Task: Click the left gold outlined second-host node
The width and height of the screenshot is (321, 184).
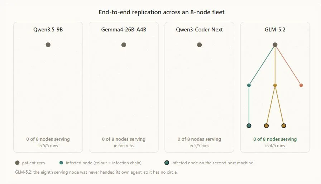Action: (266, 126)
